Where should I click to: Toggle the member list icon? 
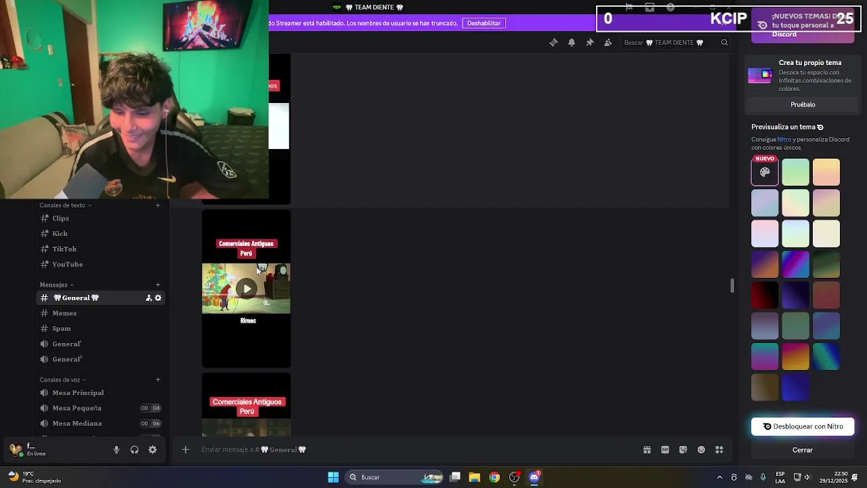[608, 43]
